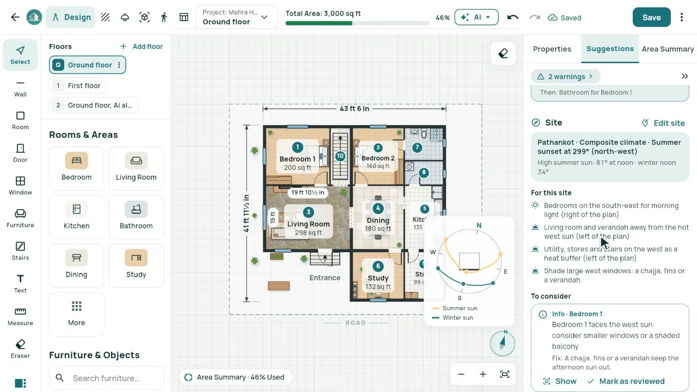This screenshot has width=697, height=392.
Task: Click the compass north indicator
Action: tap(502, 342)
